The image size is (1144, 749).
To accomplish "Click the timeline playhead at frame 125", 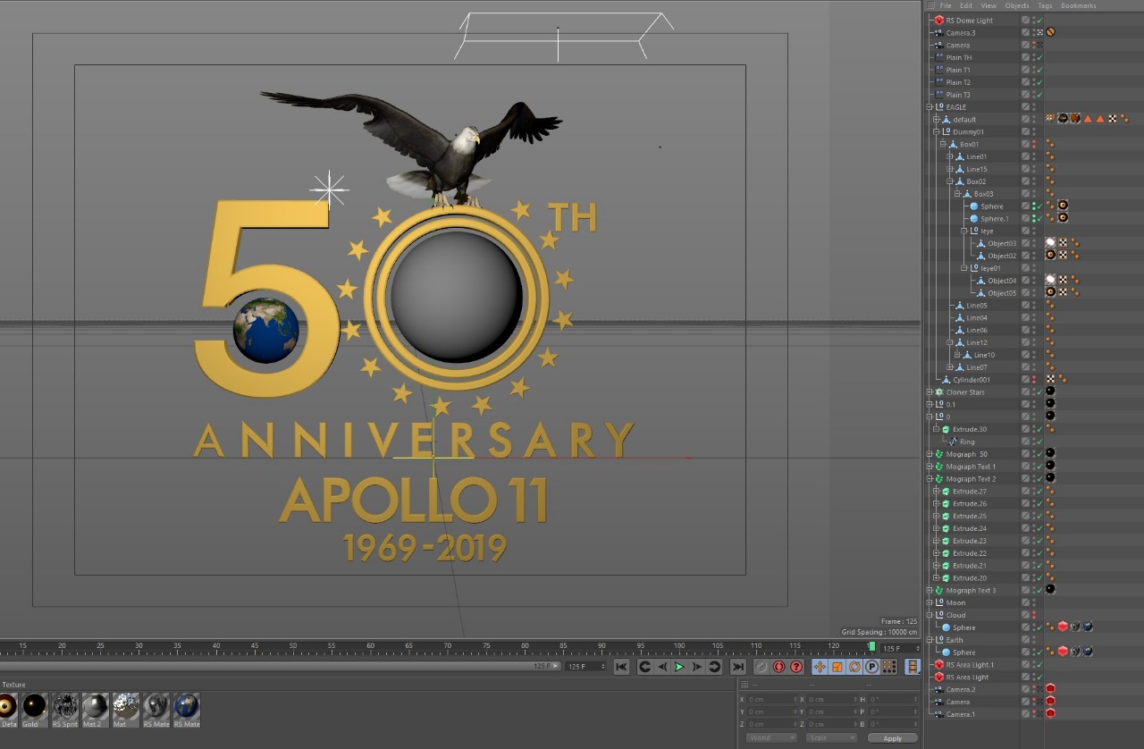I will [871, 645].
